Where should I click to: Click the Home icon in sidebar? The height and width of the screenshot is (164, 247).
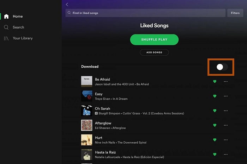[x=6, y=16]
